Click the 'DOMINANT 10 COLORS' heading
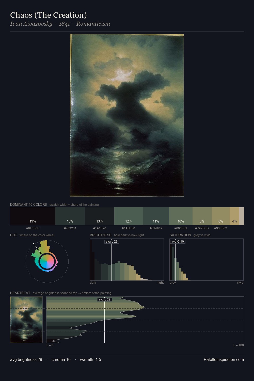 point(28,204)
